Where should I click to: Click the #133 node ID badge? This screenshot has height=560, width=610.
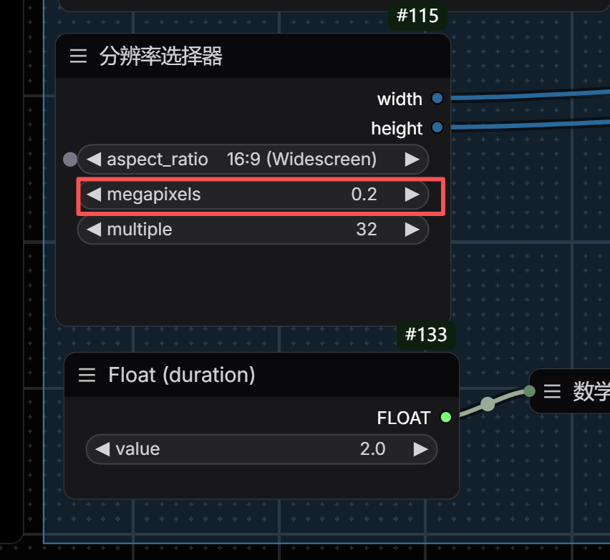[426, 335]
